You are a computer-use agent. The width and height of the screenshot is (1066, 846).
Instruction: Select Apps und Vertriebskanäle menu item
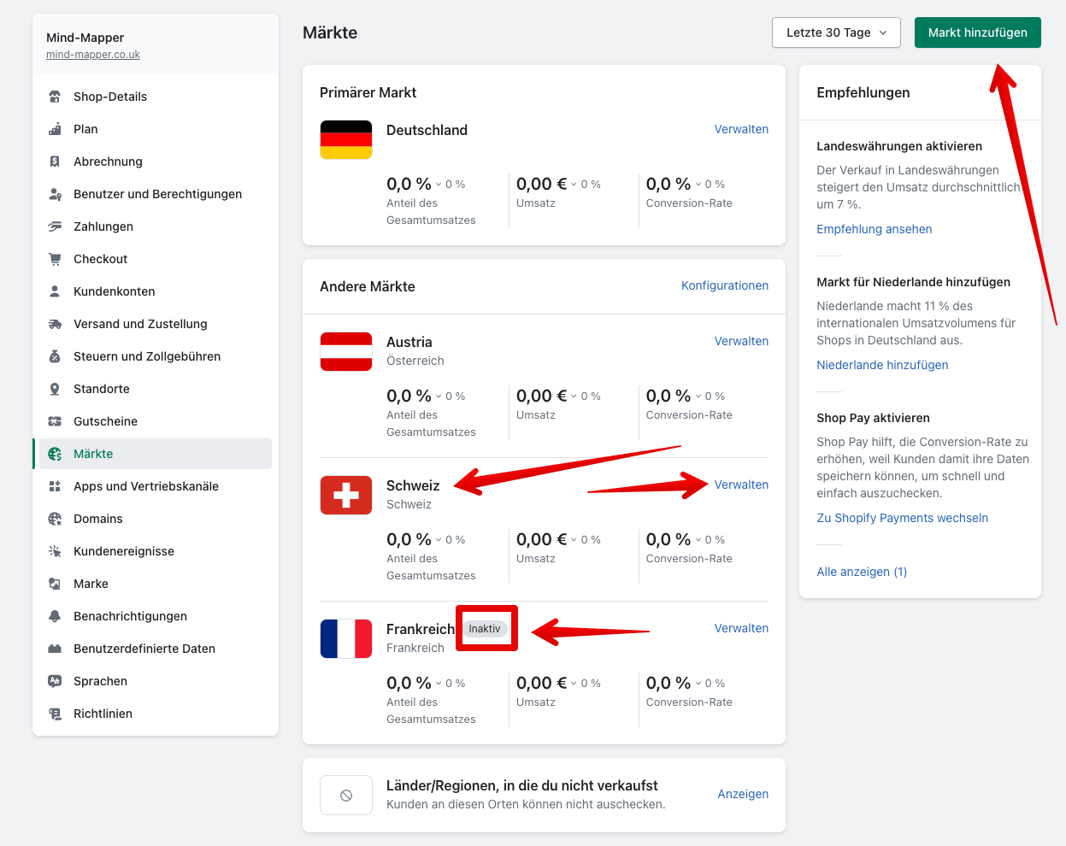[x=145, y=486]
